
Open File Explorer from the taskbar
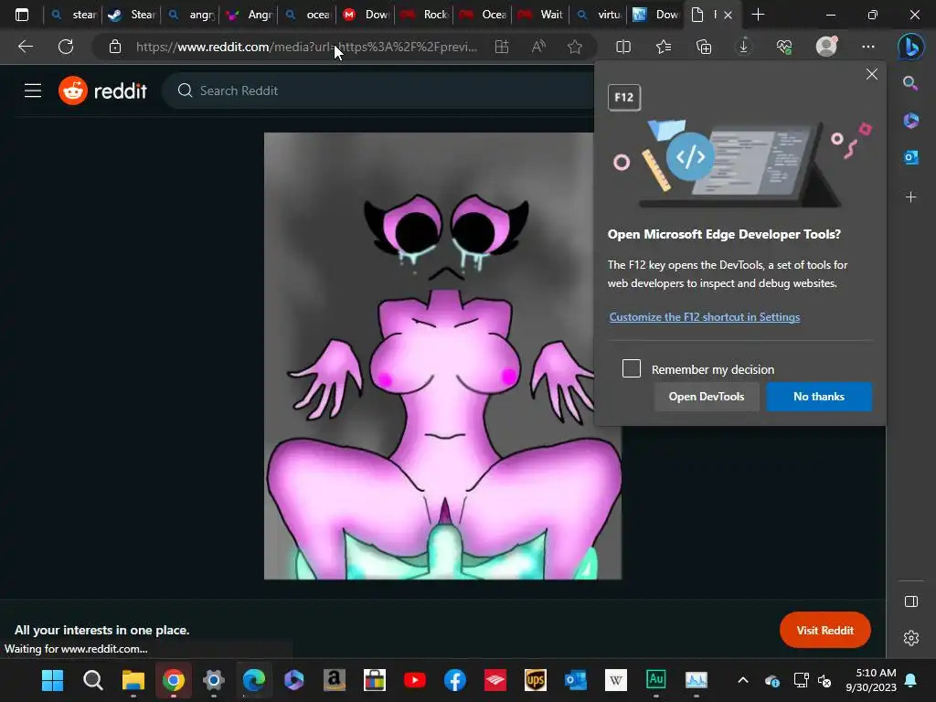click(x=133, y=680)
